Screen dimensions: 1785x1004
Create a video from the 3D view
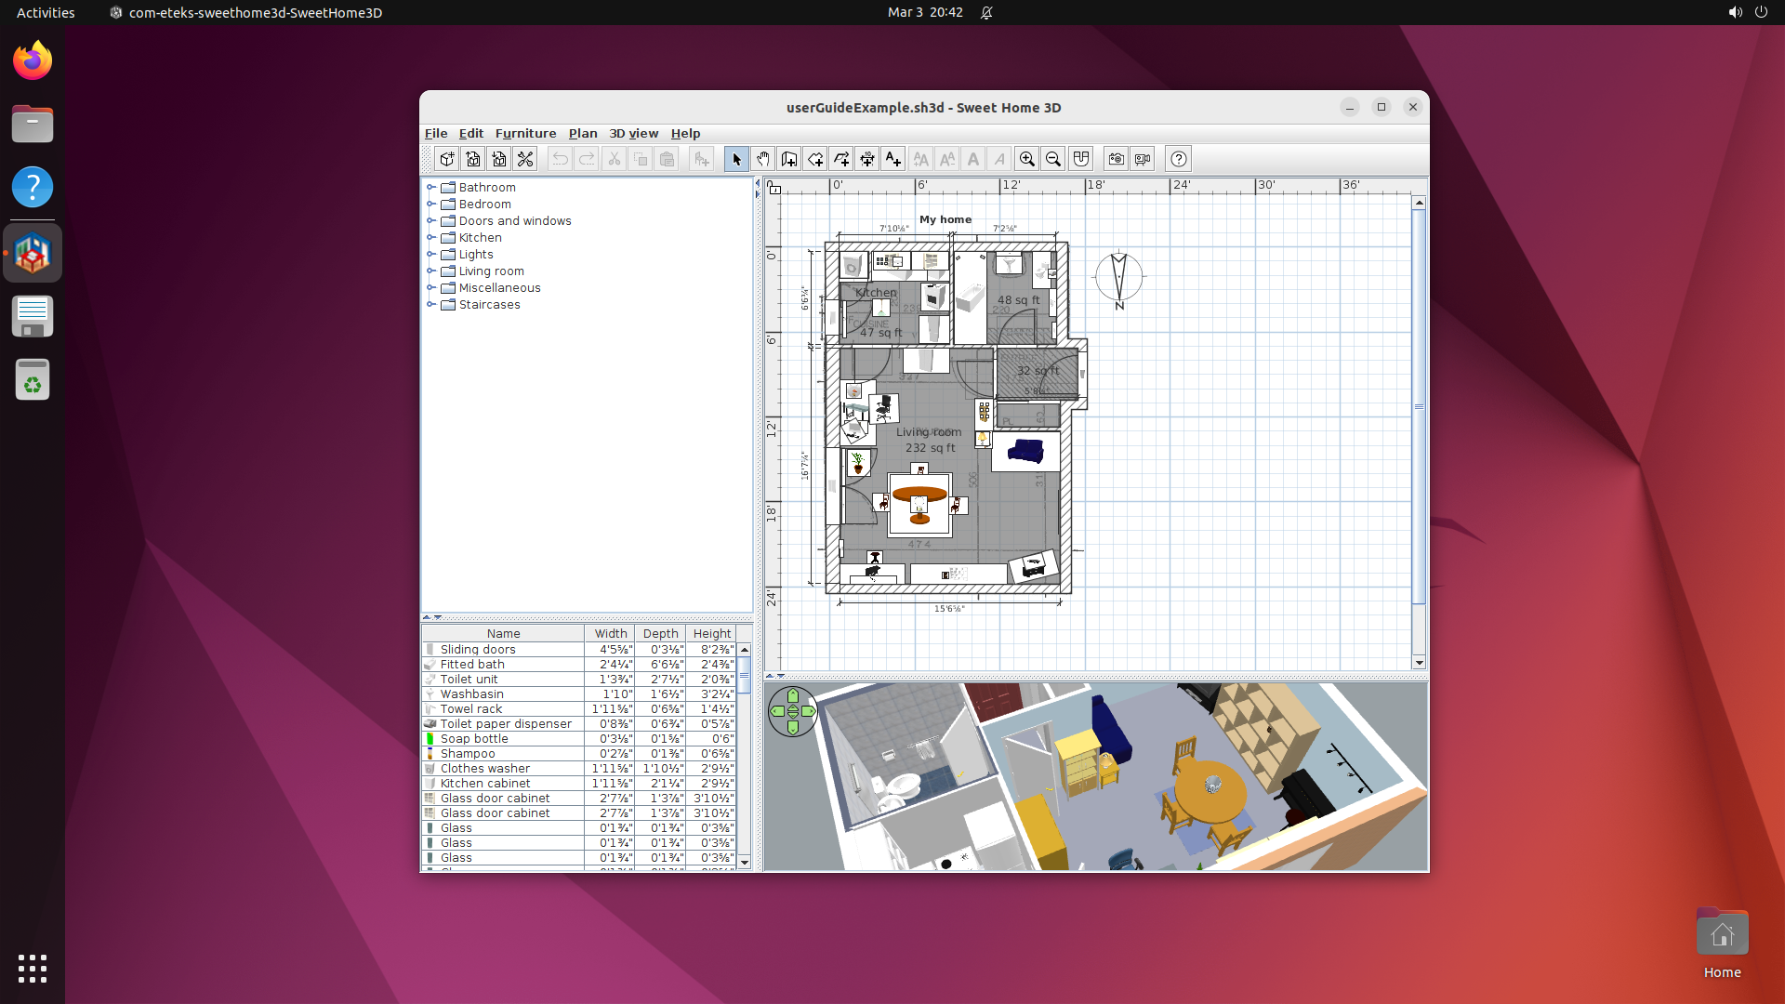pyautogui.click(x=1141, y=159)
